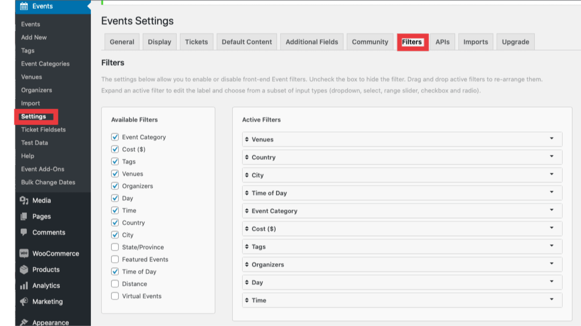Expand the Cost ($) filter arrow

pyautogui.click(x=552, y=228)
